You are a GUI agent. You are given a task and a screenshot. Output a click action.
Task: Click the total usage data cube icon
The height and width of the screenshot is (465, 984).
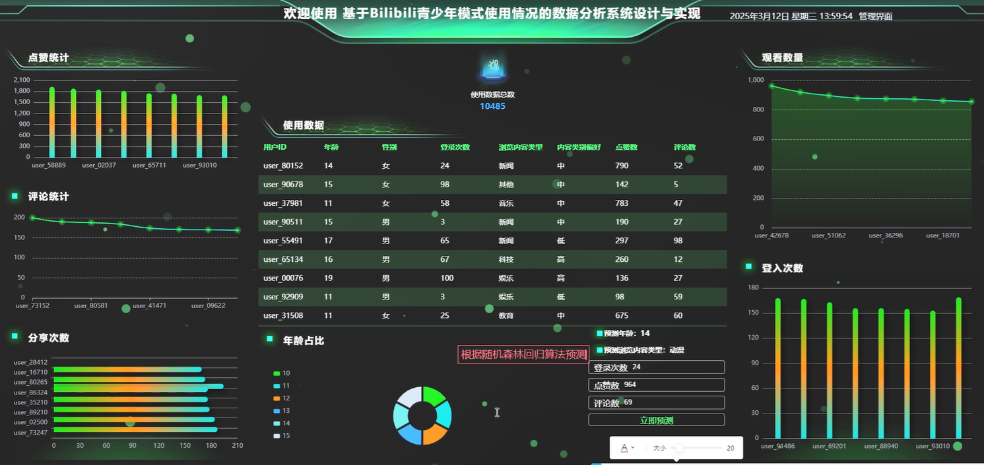pos(492,68)
